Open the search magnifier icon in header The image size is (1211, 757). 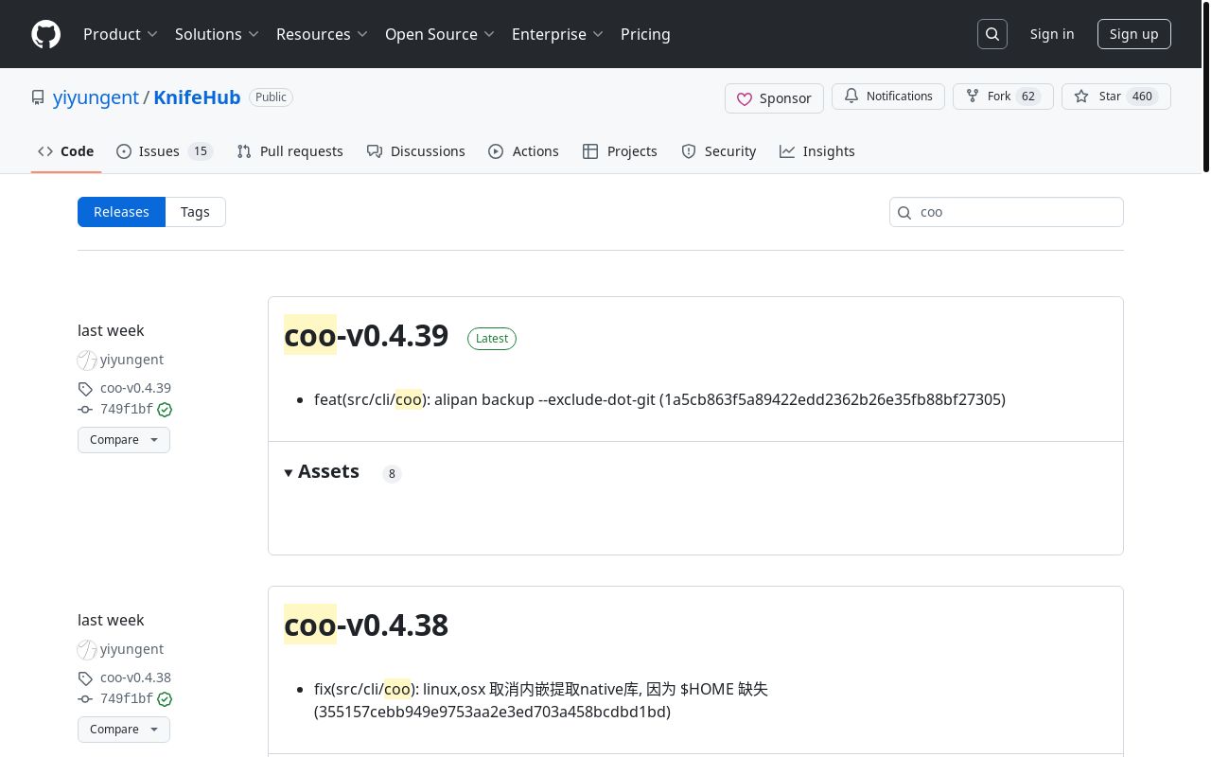pyautogui.click(x=992, y=34)
